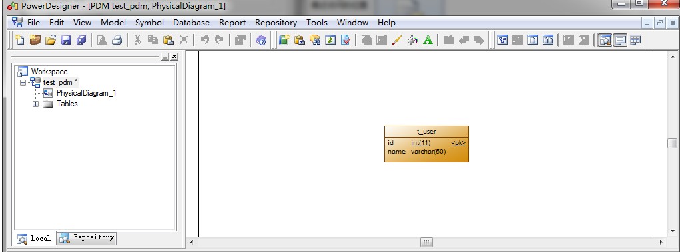The width and height of the screenshot is (680, 252).
Task: Open the Repository menu
Action: [x=276, y=23]
